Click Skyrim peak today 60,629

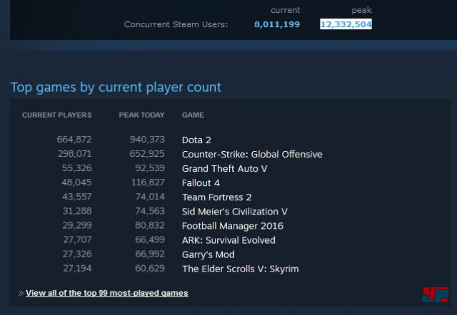tap(150, 268)
